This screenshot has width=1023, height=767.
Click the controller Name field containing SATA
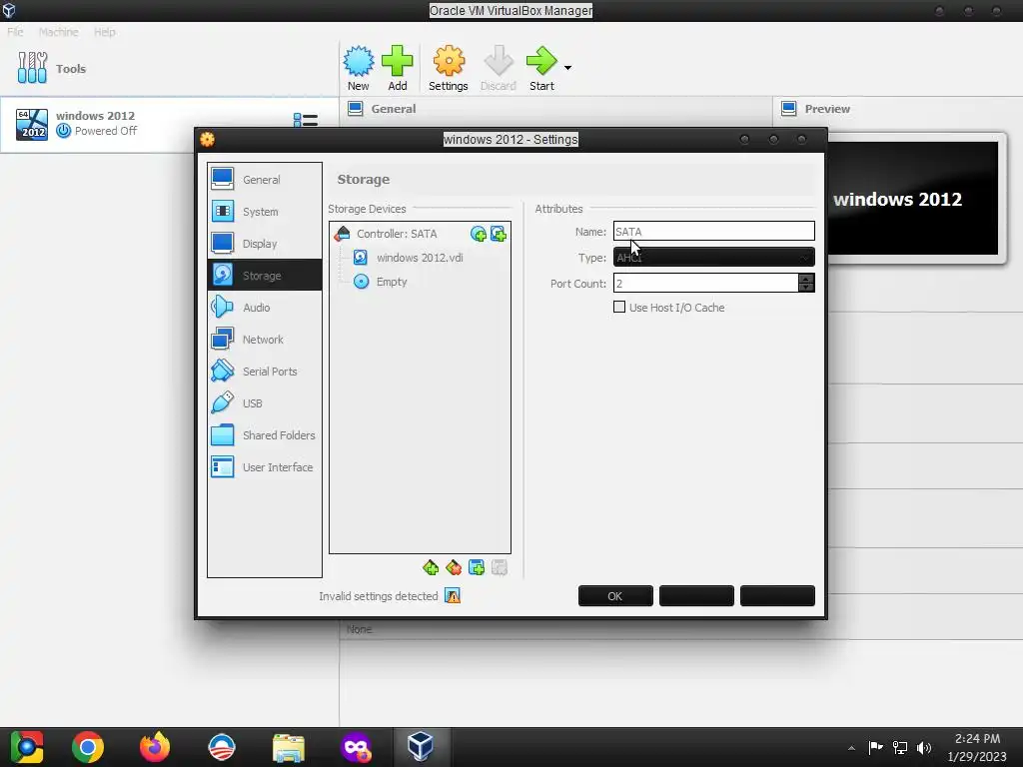tap(713, 231)
